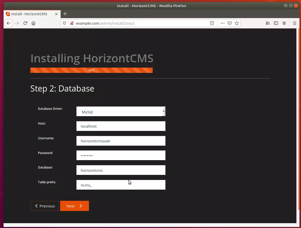Click the address bar URL text

coord(105,23)
